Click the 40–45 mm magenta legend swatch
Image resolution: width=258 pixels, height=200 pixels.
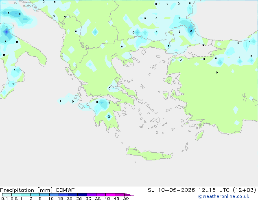[110, 195]
